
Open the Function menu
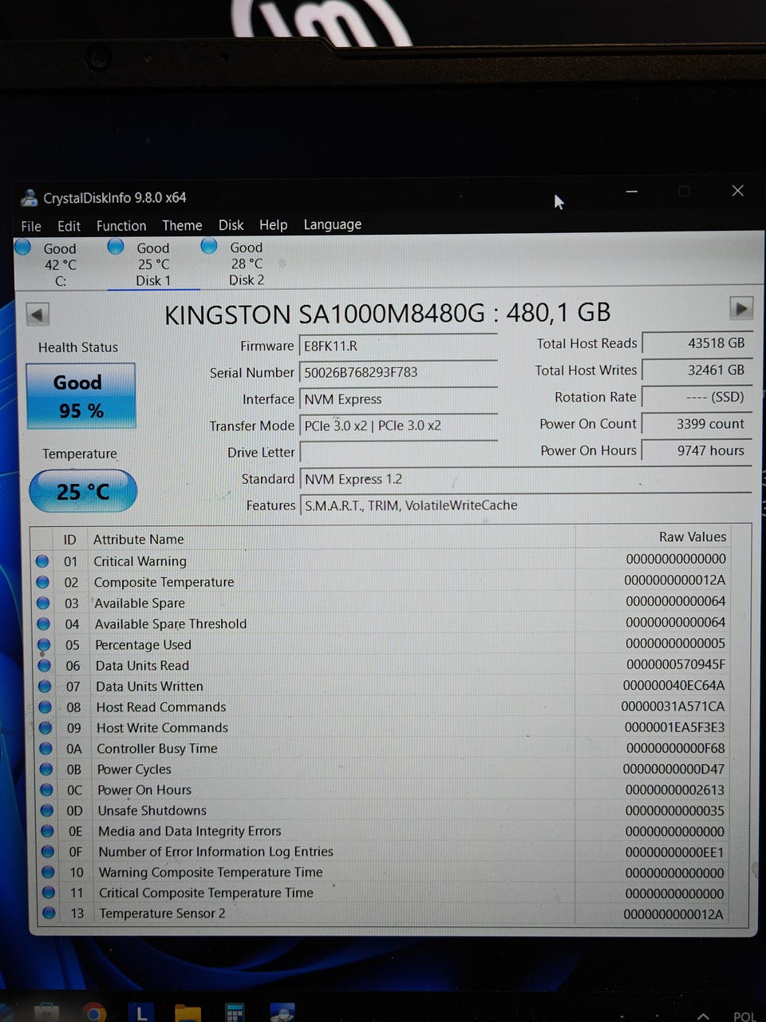[121, 226]
